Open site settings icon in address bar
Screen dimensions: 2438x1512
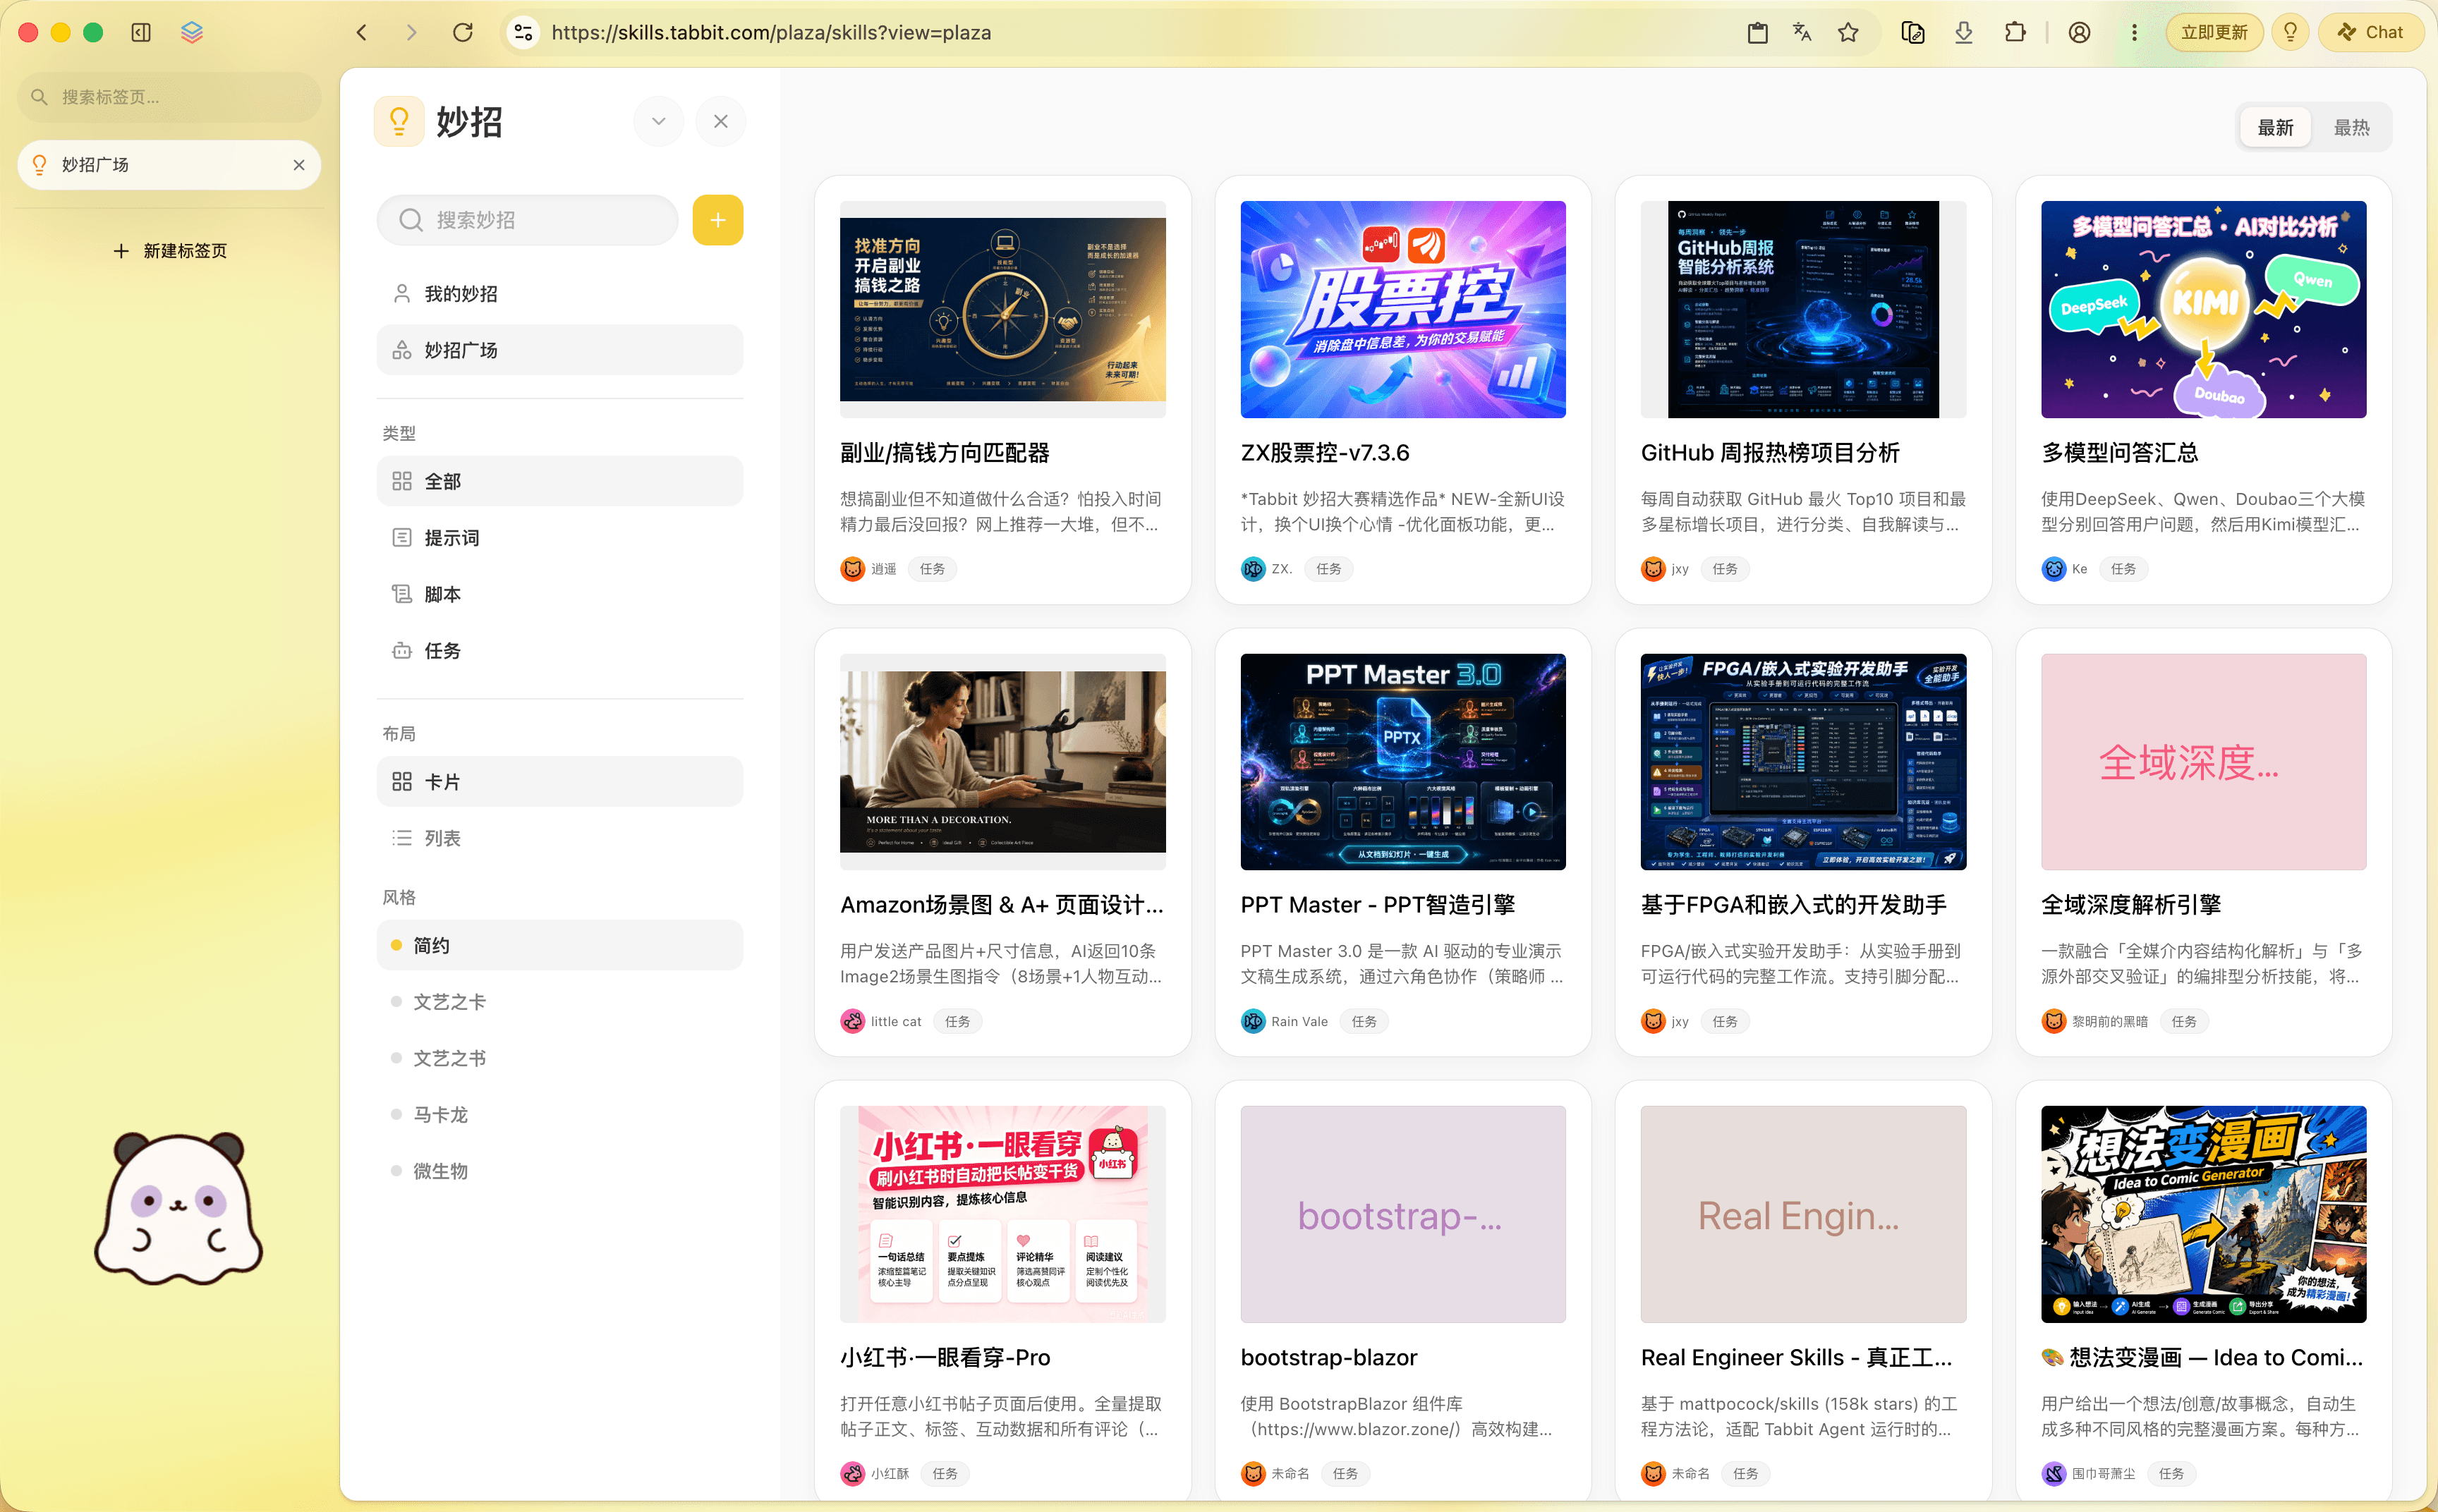523,32
